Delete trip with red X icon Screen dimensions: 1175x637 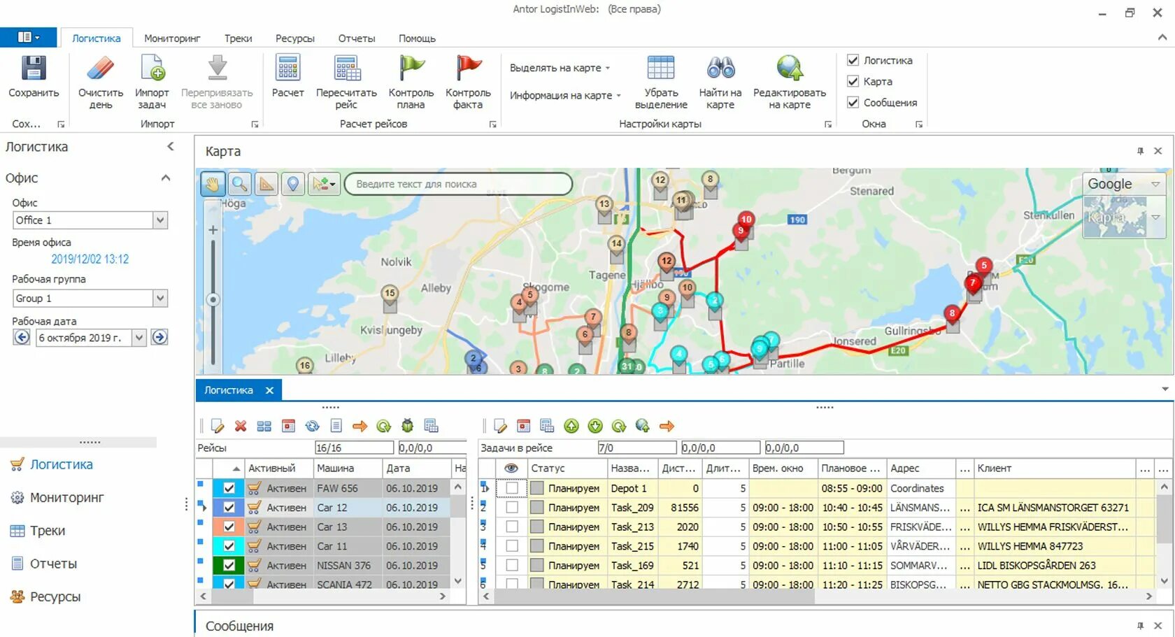241,426
